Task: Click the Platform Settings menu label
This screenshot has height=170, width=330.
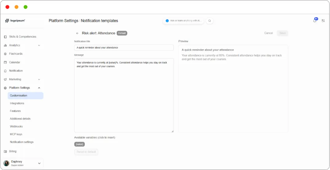Action: point(19,88)
